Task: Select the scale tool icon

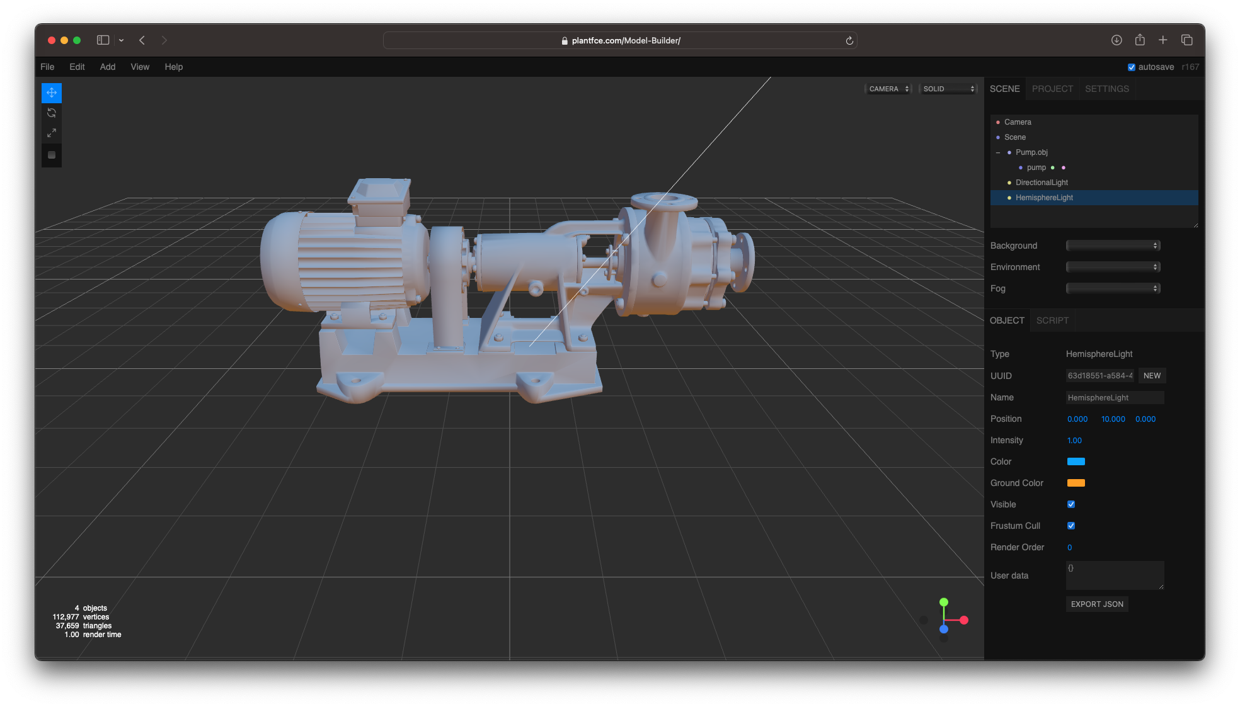Action: (x=52, y=133)
